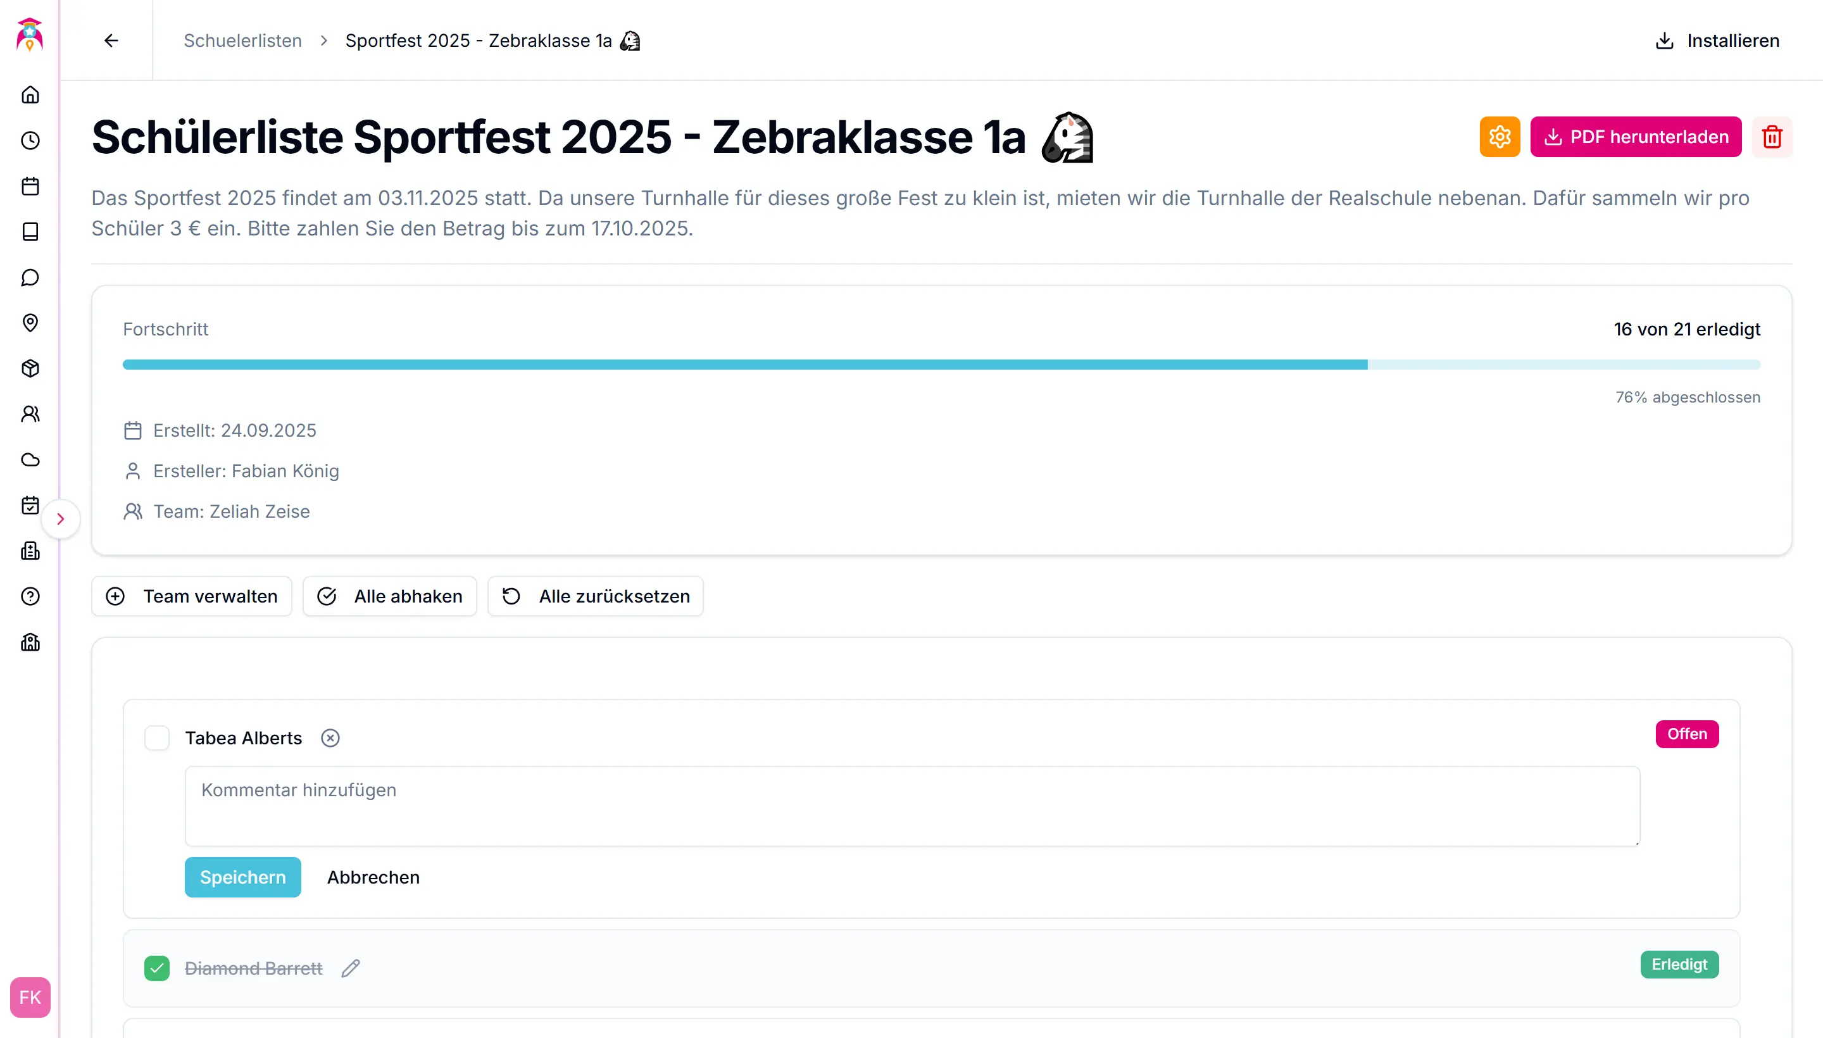Open the Home section in the sidebar

click(30, 95)
